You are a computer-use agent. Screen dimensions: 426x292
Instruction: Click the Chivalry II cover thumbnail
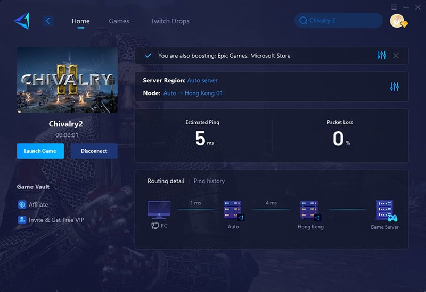coord(68,80)
